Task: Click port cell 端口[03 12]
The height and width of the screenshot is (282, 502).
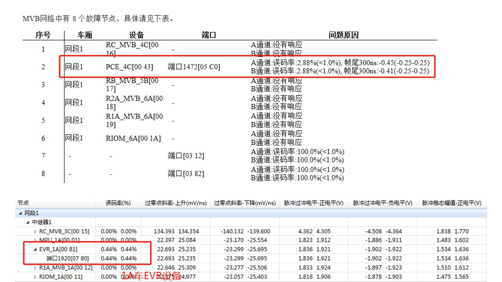Action: point(186,156)
